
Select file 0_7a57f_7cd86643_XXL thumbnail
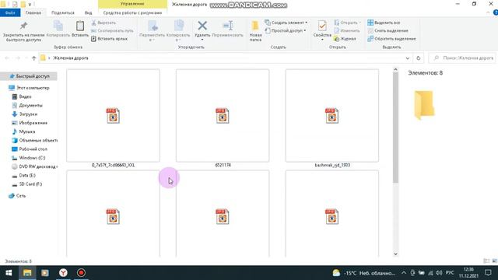coord(113,116)
